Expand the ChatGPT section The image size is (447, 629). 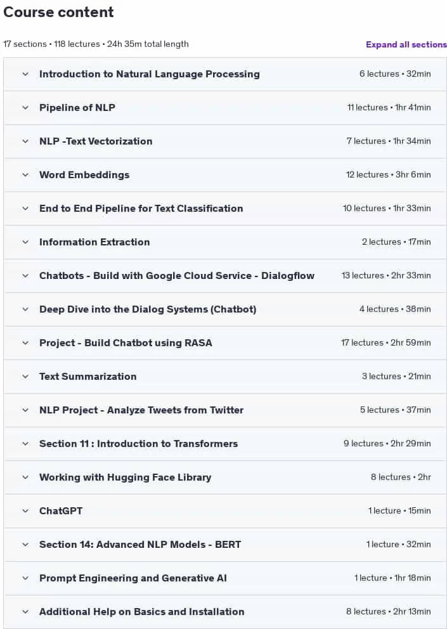click(225, 511)
